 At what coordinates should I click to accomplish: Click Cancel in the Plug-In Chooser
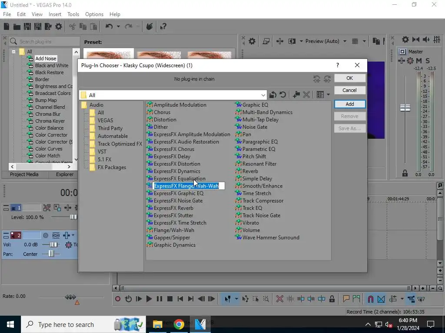350,90
